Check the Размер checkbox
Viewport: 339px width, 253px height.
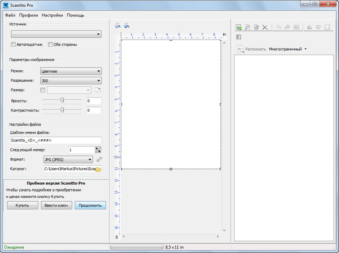point(43,90)
